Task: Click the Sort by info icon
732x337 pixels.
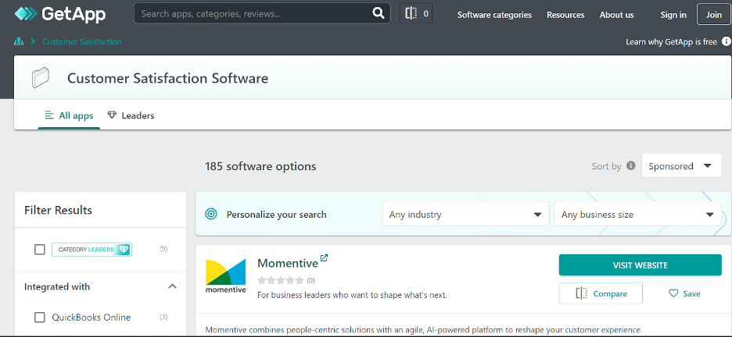Action: [630, 165]
